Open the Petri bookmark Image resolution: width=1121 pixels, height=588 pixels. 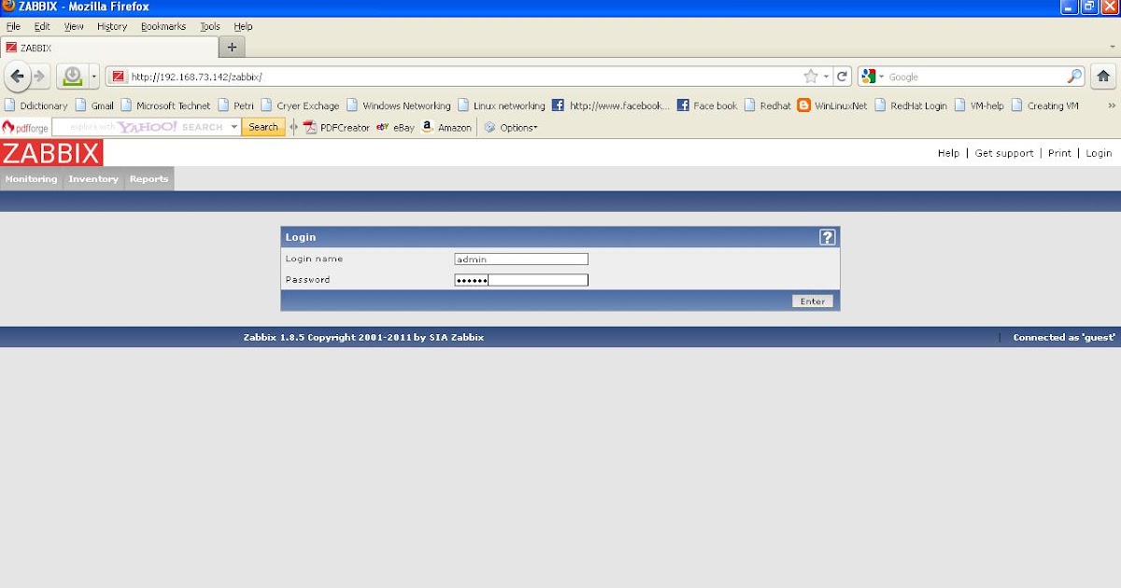235,105
